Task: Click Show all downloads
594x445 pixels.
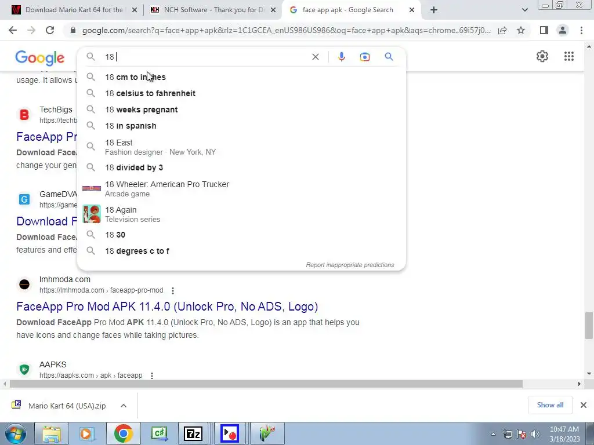Action: 550,405
